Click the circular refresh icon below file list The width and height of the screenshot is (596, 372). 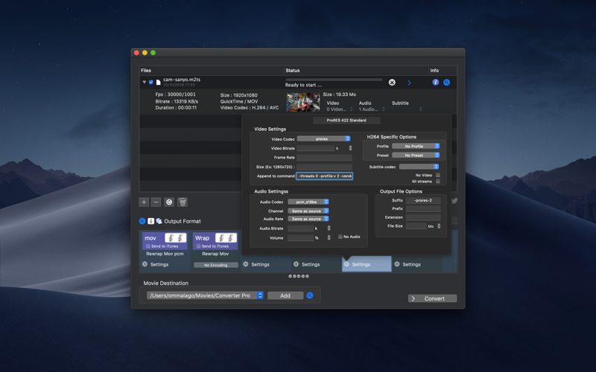169,202
